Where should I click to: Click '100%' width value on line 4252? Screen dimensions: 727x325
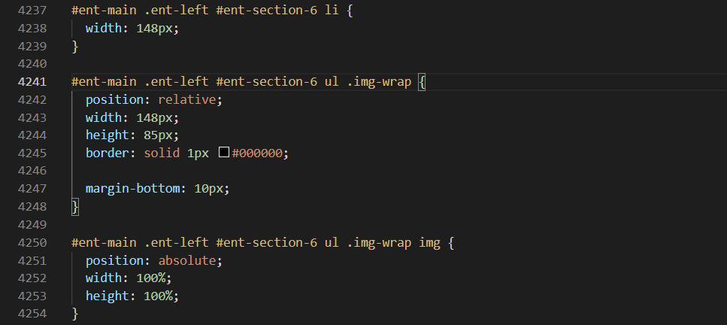pos(150,278)
